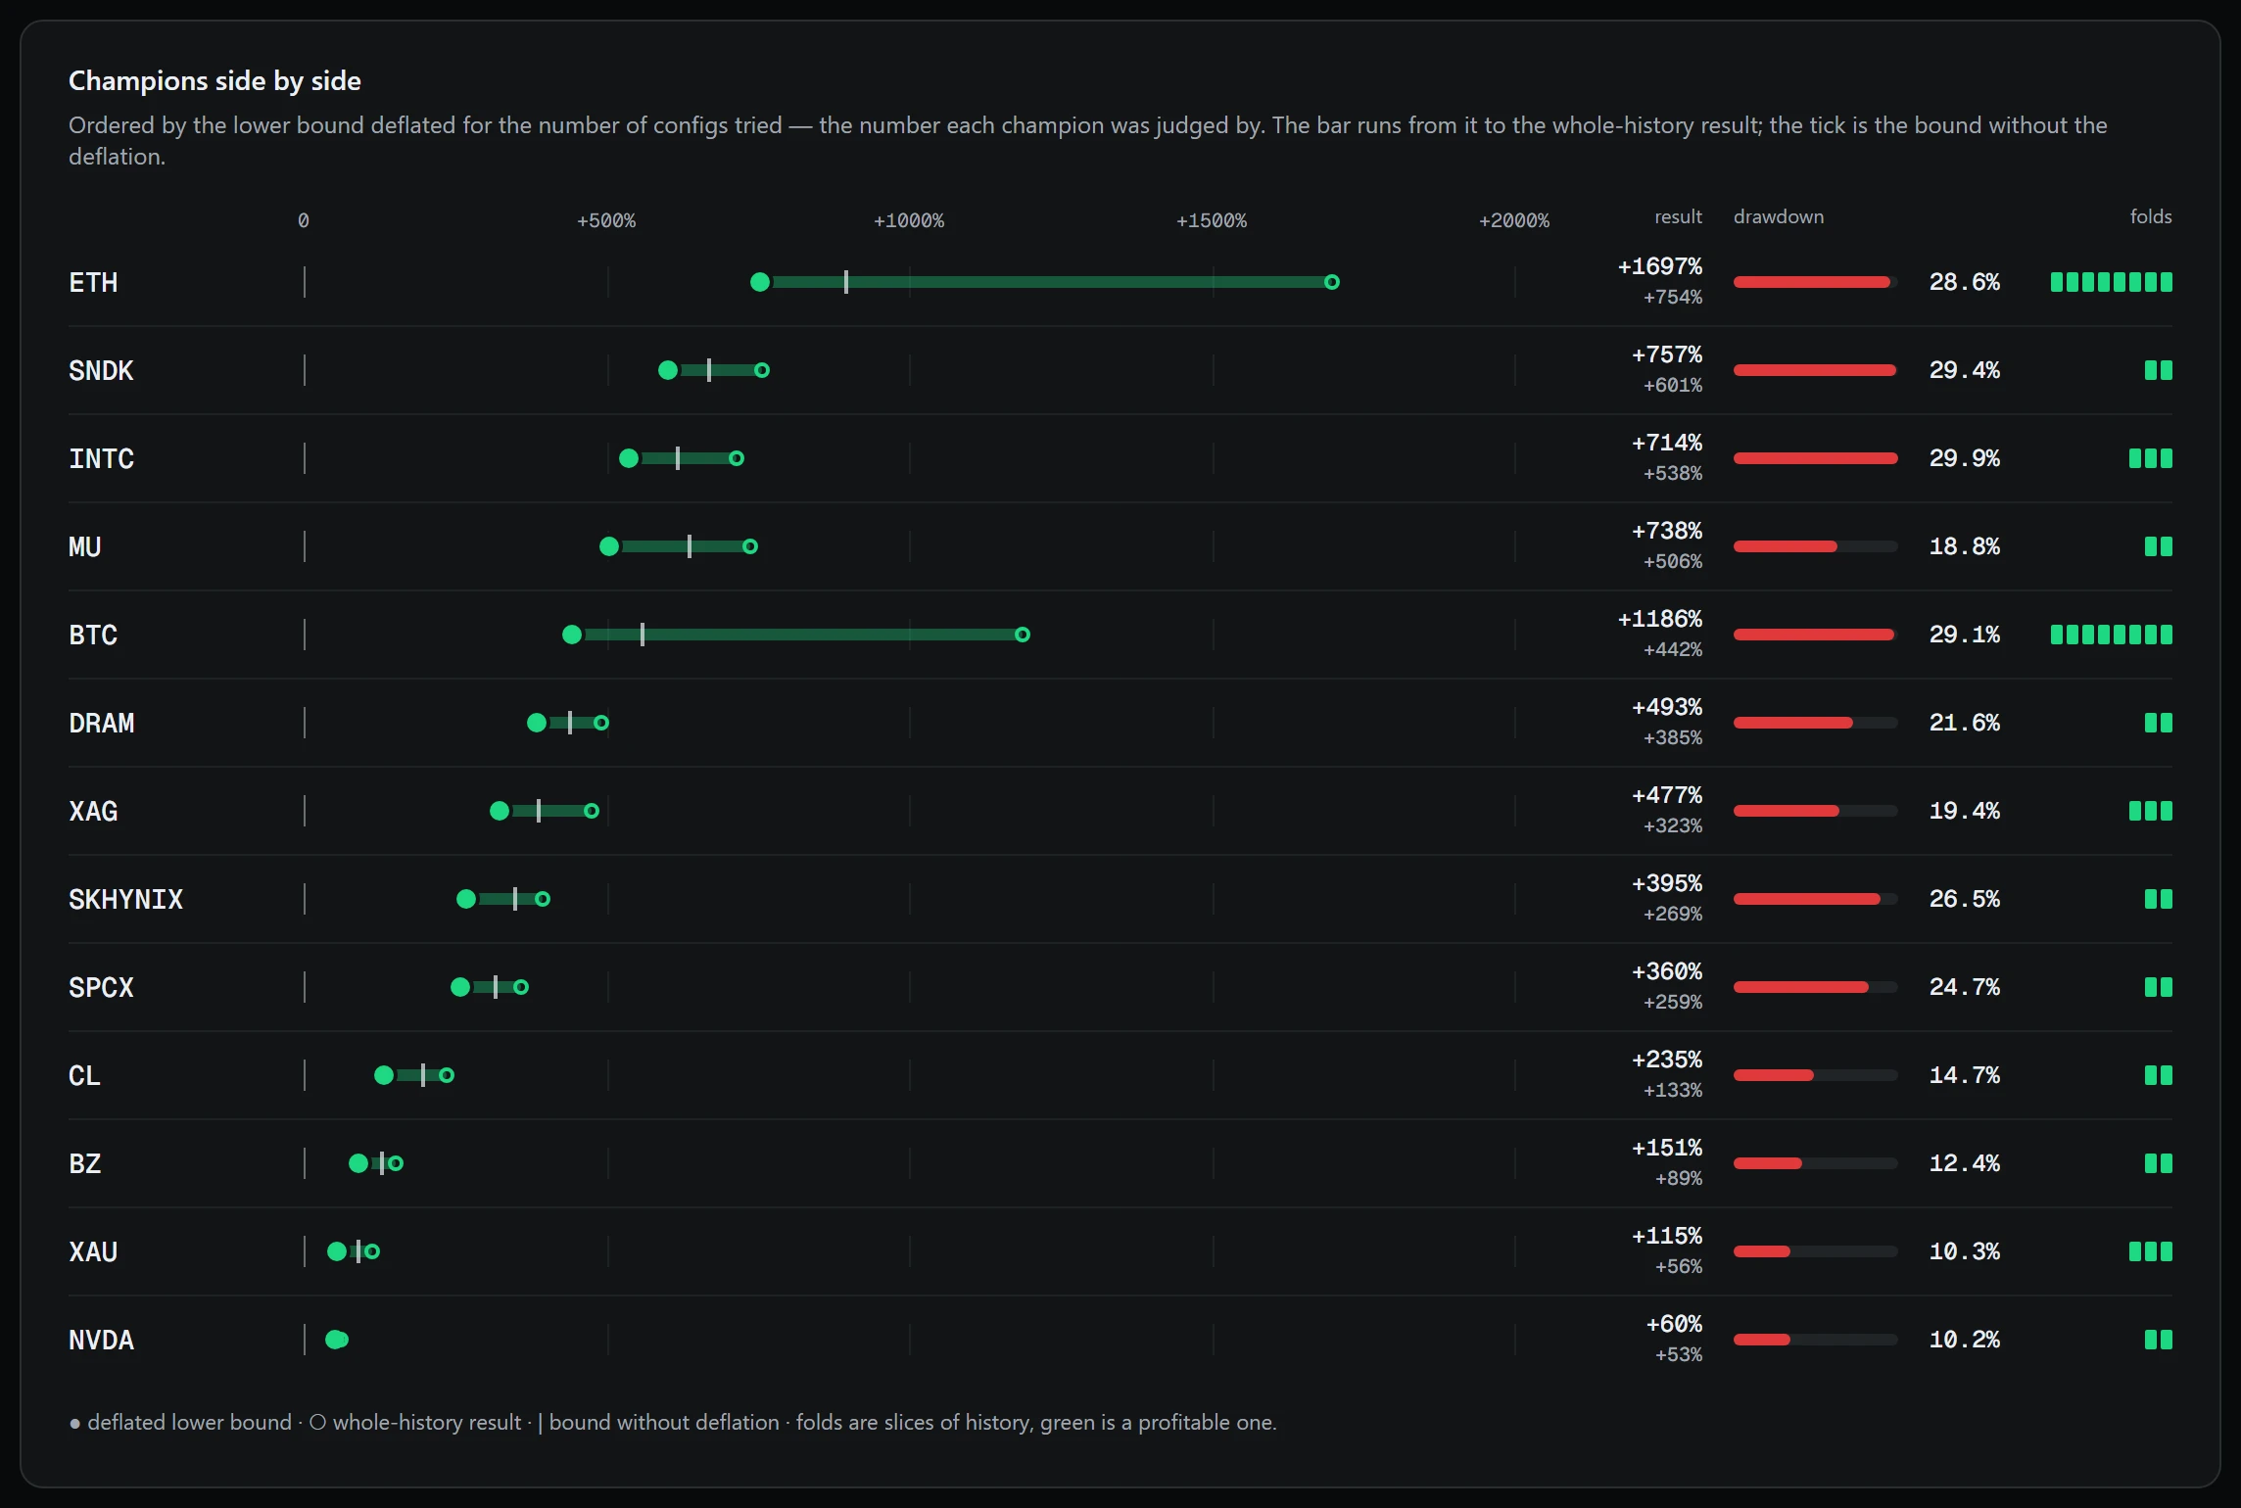The height and width of the screenshot is (1508, 2241).
Task: Click the +500% axis label
Action: [x=606, y=221]
